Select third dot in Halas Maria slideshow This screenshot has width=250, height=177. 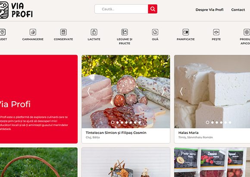pyautogui.click(x=217, y=122)
